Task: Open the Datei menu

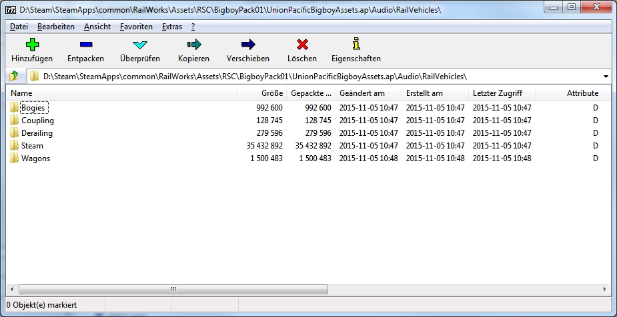Action: click(x=19, y=27)
